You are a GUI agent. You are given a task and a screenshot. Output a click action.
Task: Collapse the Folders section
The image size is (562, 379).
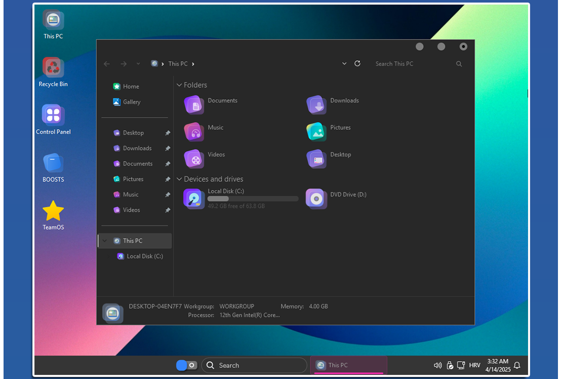[x=179, y=86]
